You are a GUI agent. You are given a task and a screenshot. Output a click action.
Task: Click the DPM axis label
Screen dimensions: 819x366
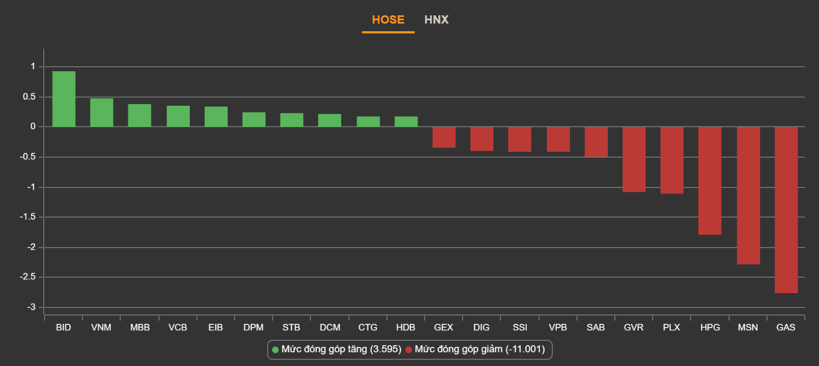253,328
